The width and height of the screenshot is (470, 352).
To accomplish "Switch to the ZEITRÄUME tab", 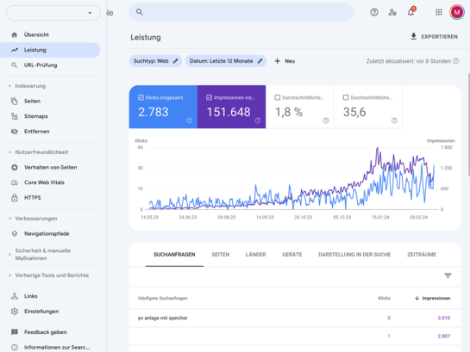I will coord(422,255).
